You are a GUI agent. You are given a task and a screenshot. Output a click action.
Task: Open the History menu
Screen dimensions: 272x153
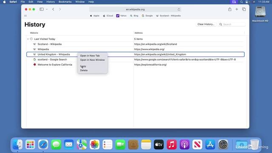click(x=51, y=2)
